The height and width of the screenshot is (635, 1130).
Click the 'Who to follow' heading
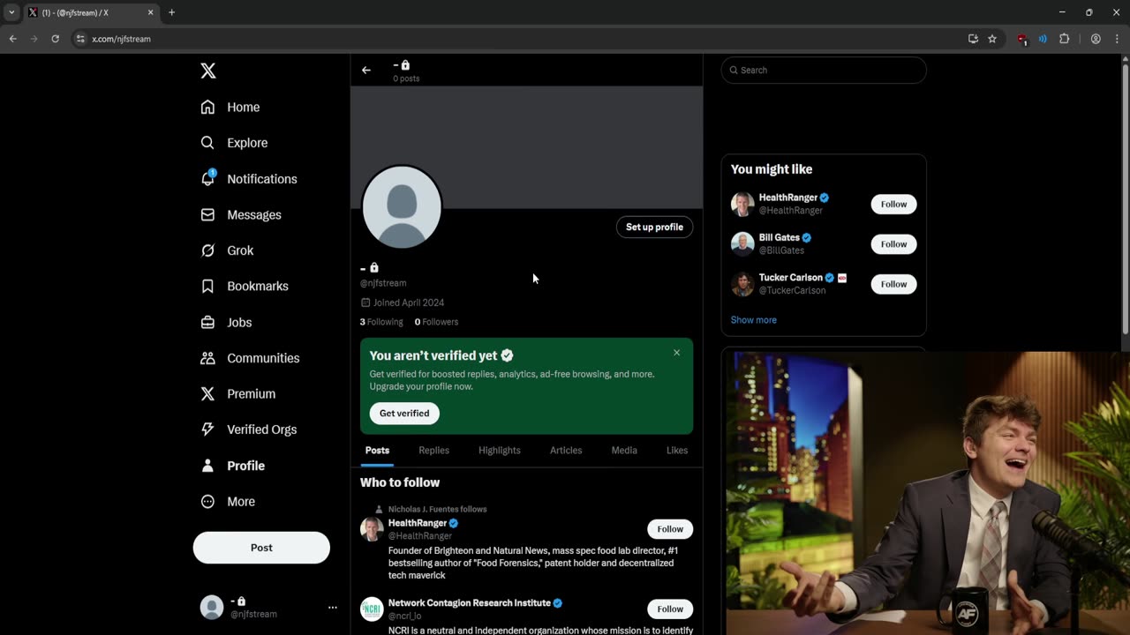400,482
